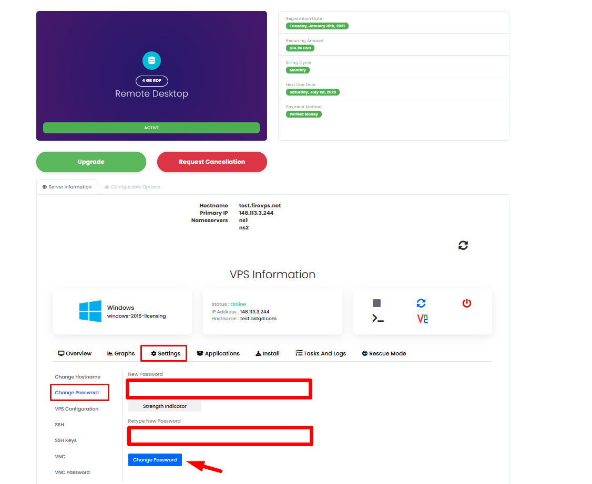Click the Monthly billing cycle badge
This screenshot has height=484, width=592.
(x=298, y=70)
